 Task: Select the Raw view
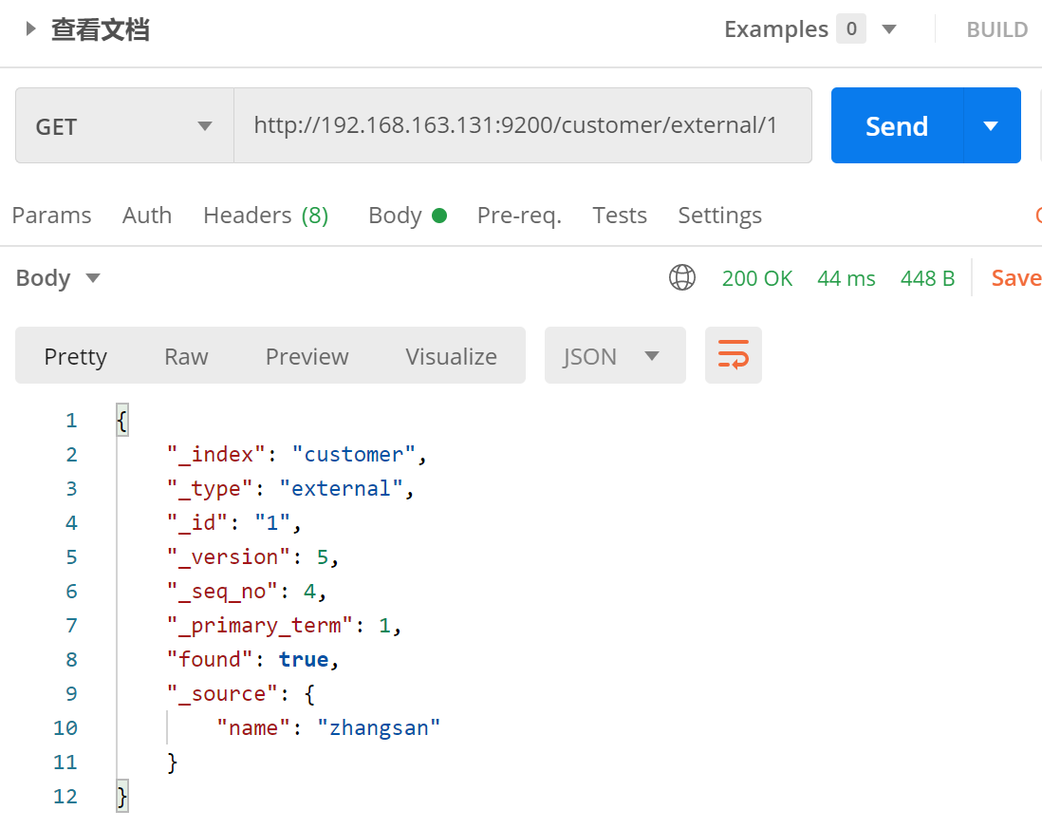[x=186, y=356]
